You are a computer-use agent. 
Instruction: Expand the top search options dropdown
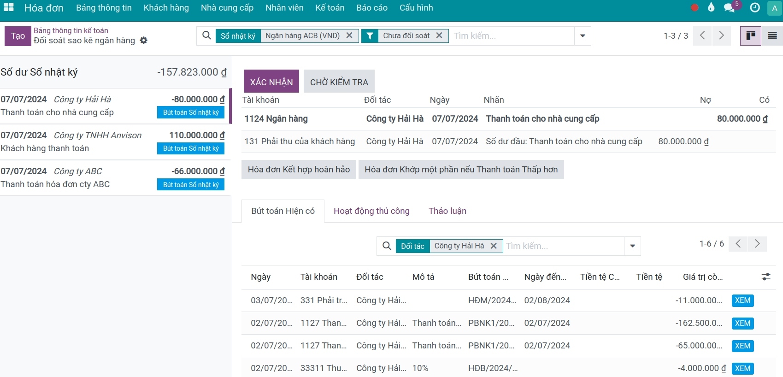point(583,36)
